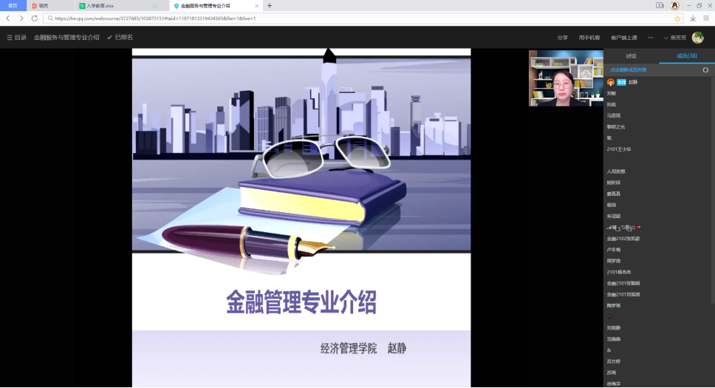Reload the page with the refresh icon
Image resolution: width=715 pixels, height=388 pixels.
click(x=34, y=18)
